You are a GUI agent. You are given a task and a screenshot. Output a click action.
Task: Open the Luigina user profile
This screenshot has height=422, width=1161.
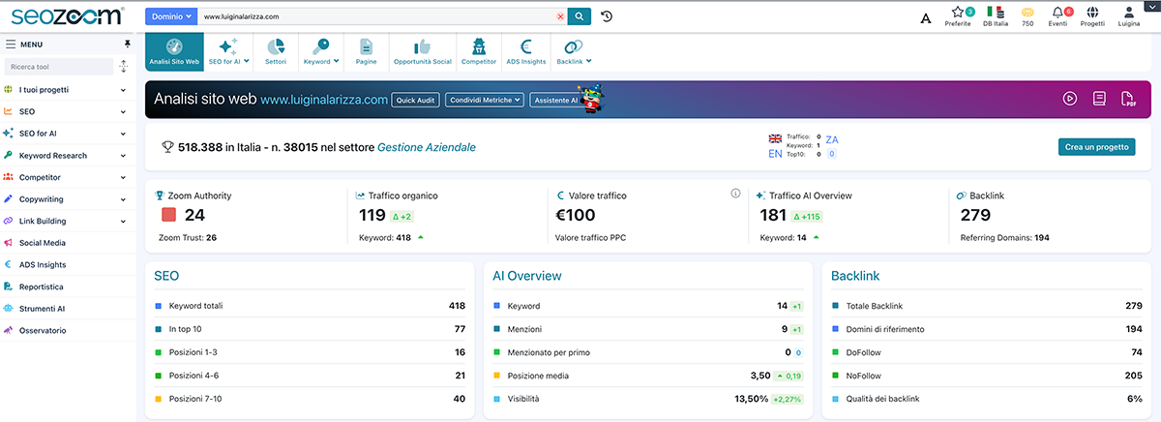[x=1129, y=16]
